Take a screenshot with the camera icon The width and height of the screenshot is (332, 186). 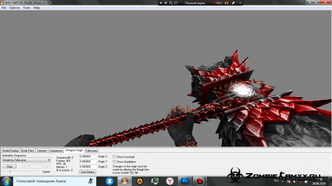227,3
